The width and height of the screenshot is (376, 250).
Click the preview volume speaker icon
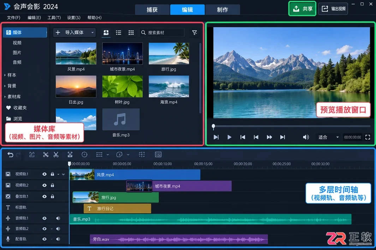306,137
